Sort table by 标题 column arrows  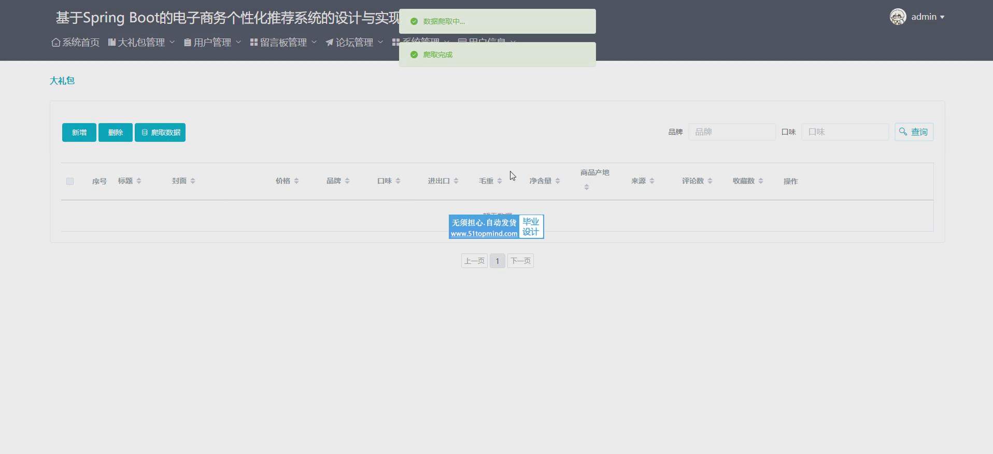(139, 181)
